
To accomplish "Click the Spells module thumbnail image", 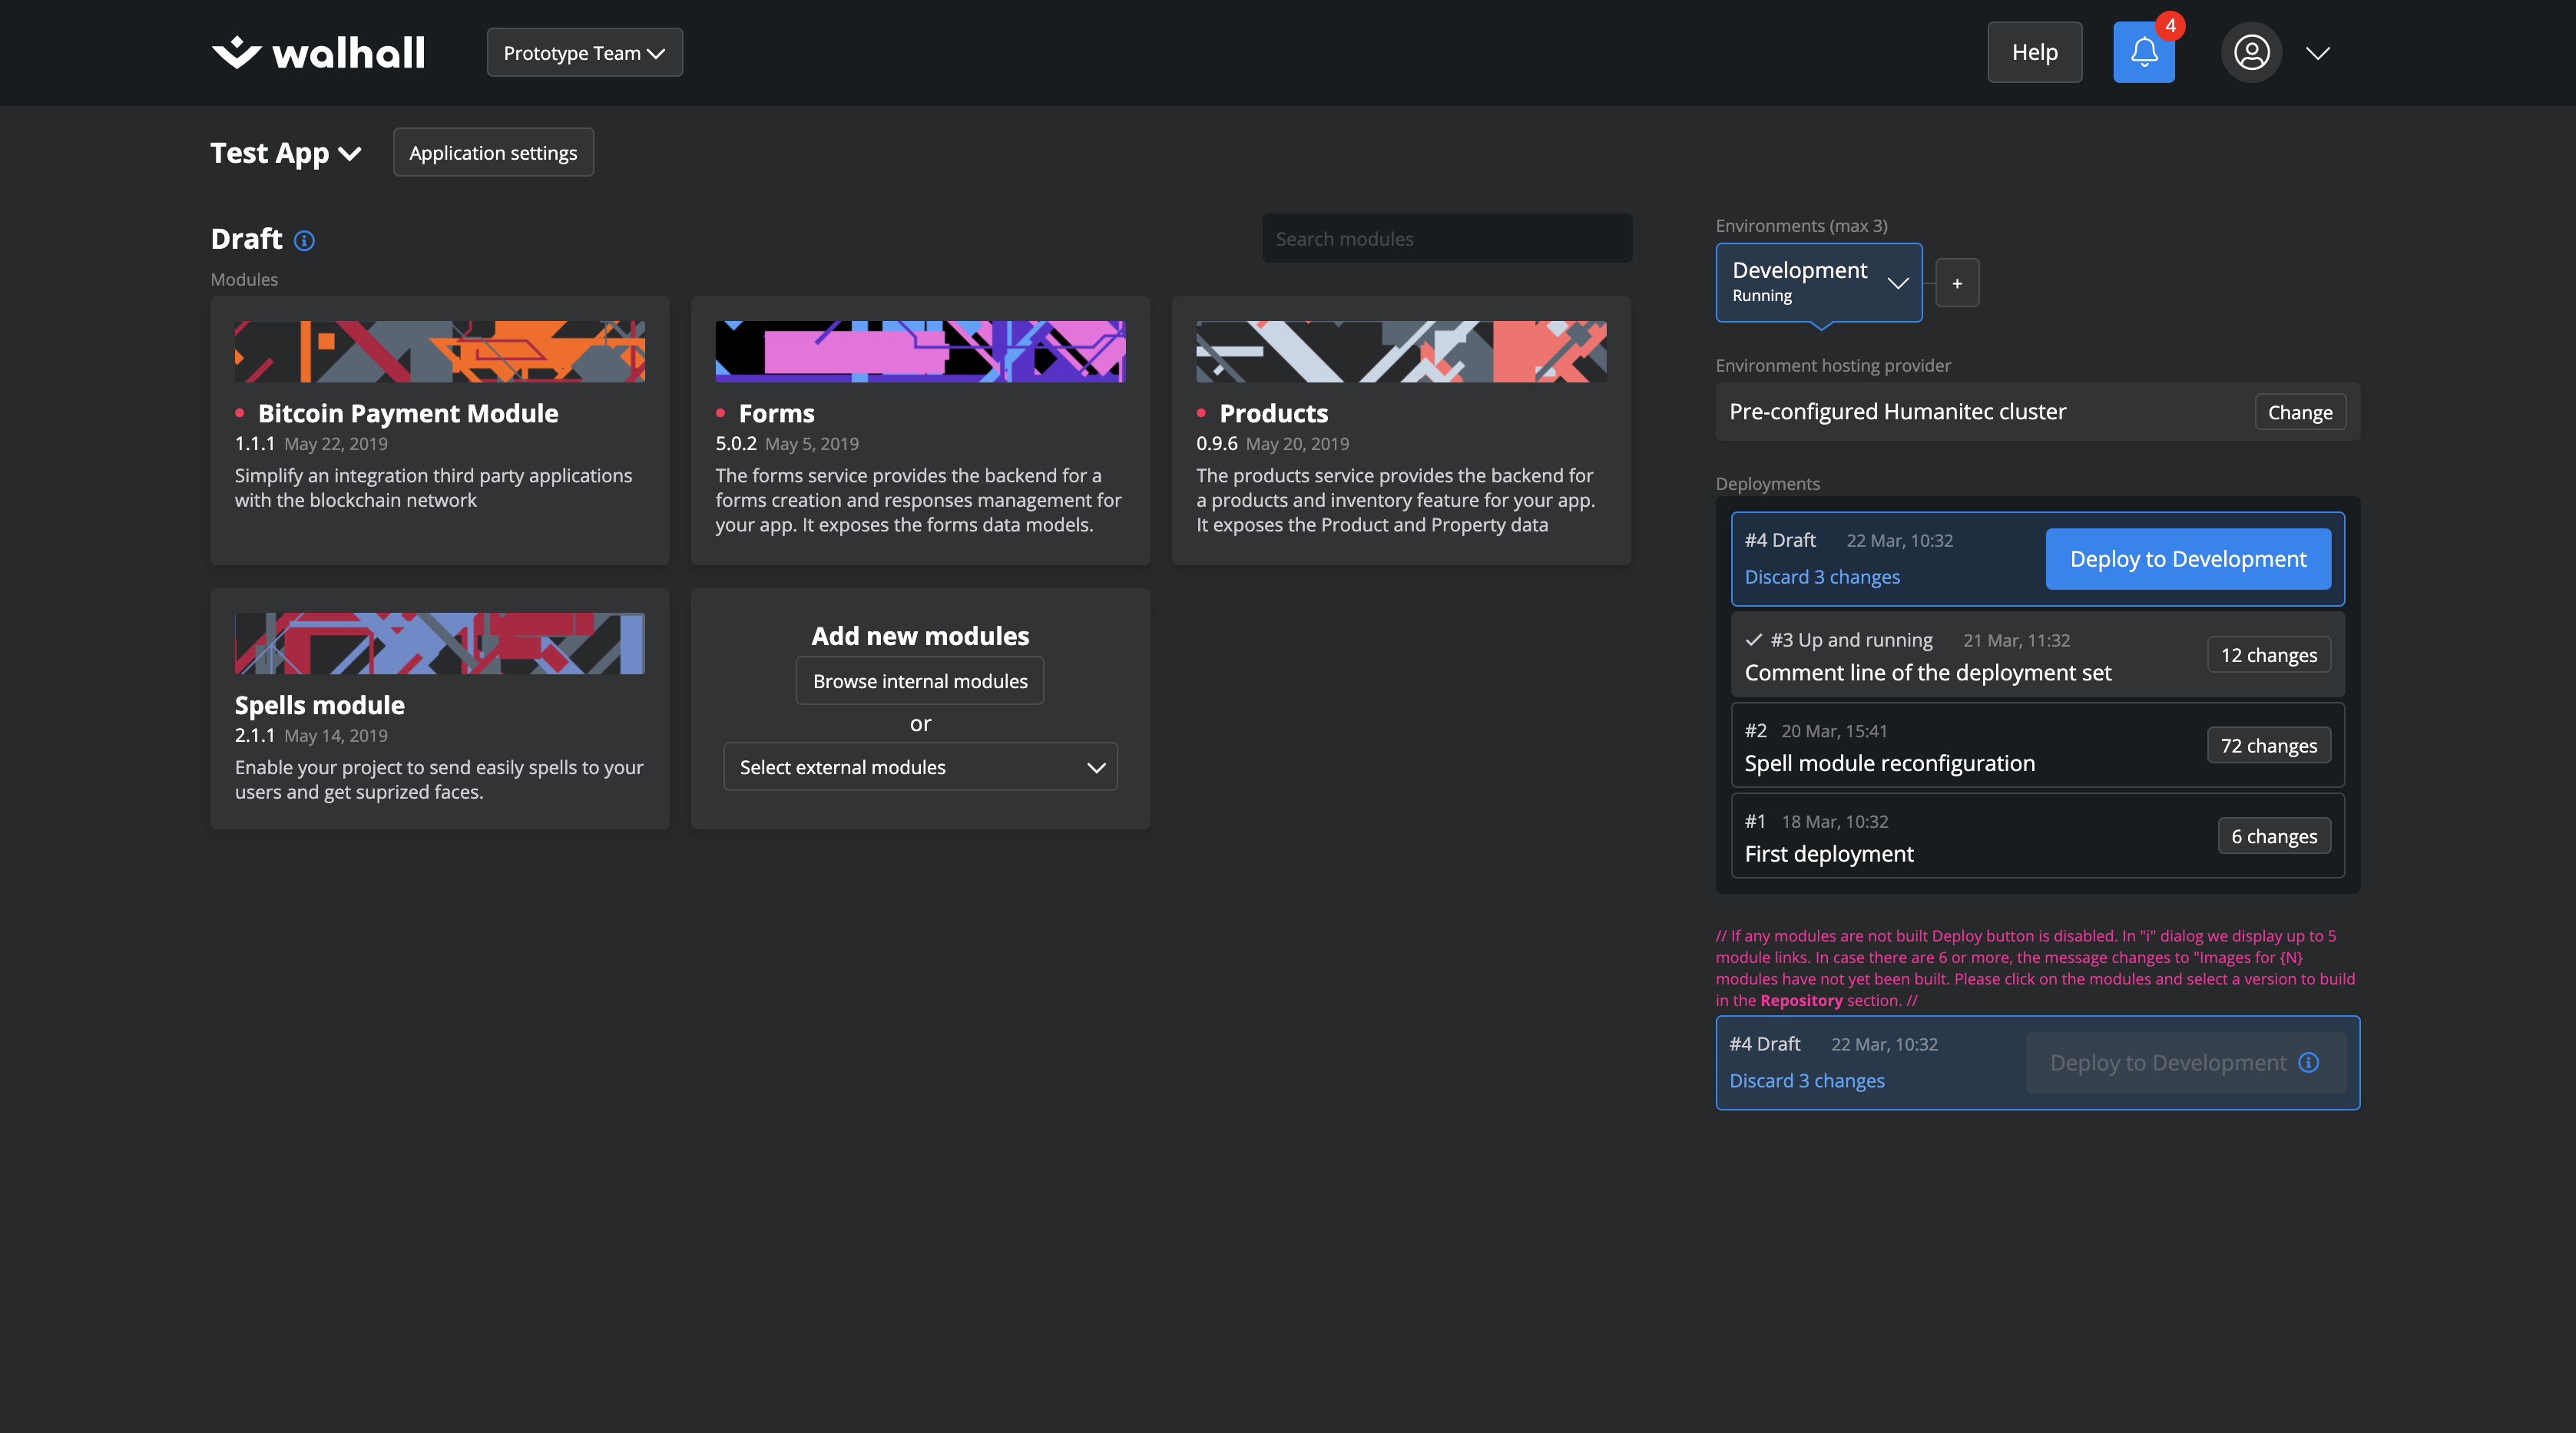I will 439,643.
